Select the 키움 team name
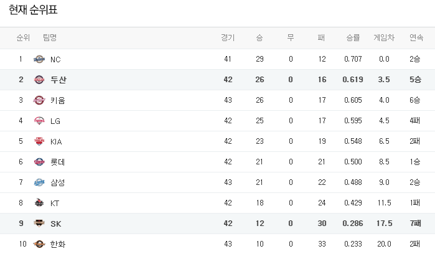435x264 pixels. click(x=58, y=100)
